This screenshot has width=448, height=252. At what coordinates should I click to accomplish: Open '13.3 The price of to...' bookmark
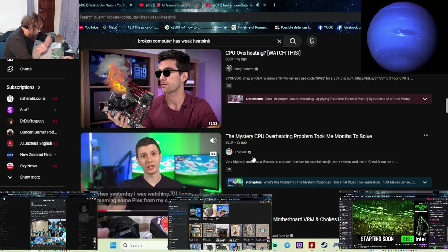point(140,27)
